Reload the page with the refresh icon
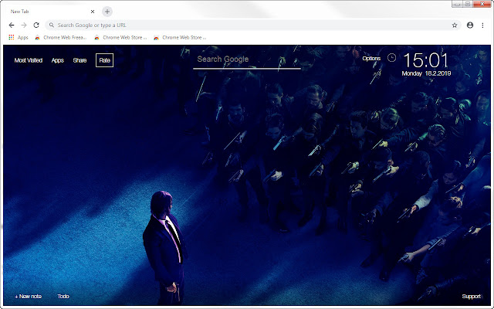 (x=36, y=25)
